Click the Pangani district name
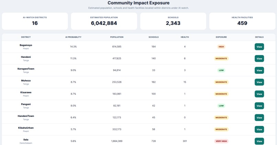277x145 pixels. point(26,104)
